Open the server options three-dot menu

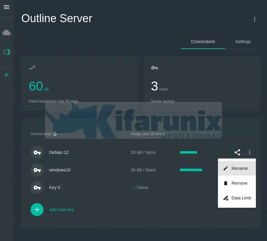[x=255, y=19]
